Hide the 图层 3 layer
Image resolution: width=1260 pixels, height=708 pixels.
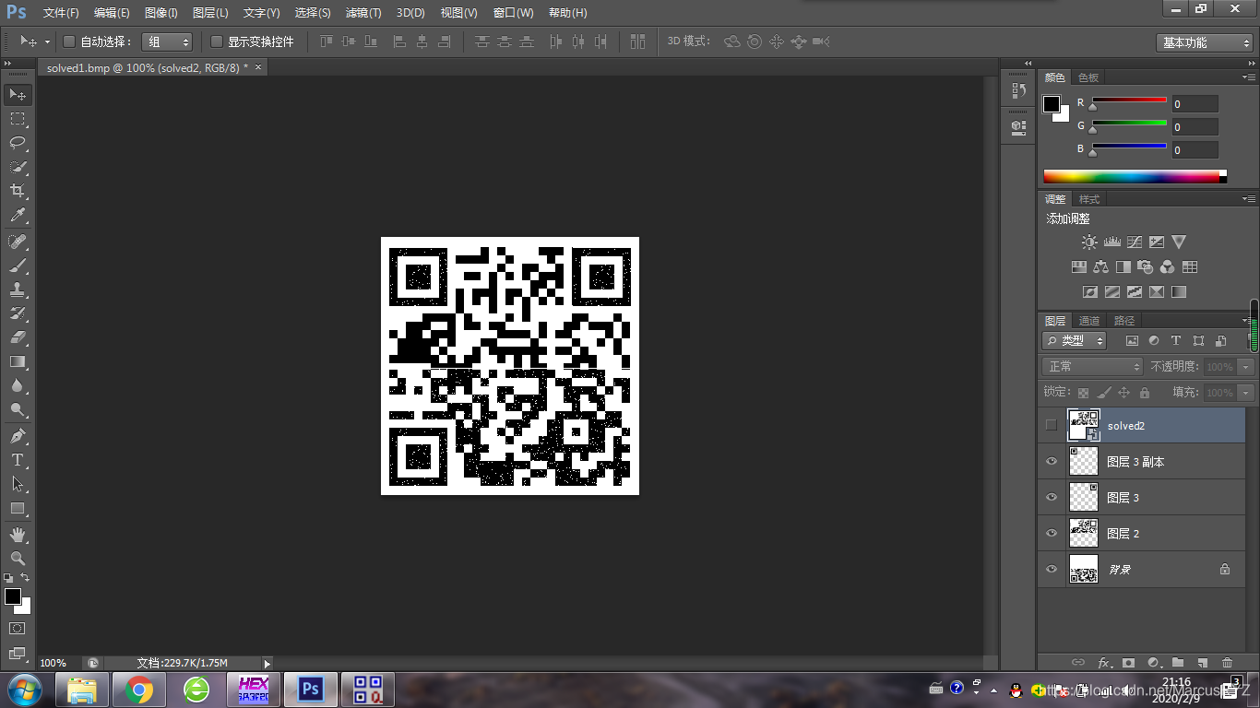1052,497
